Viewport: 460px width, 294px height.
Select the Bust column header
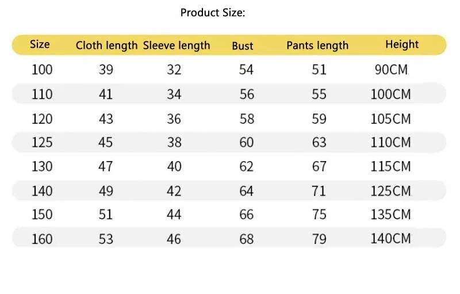click(x=243, y=46)
